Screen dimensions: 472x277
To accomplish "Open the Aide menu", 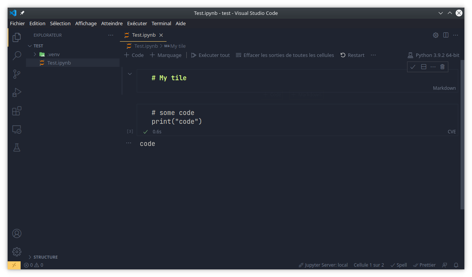I will [x=181, y=23].
